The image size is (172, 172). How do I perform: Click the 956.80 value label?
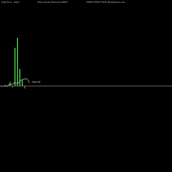36,82
